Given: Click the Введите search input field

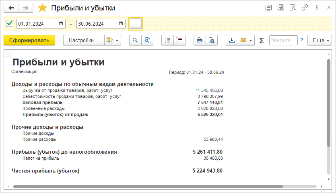Looking at the screenshot, I should pos(283,40).
